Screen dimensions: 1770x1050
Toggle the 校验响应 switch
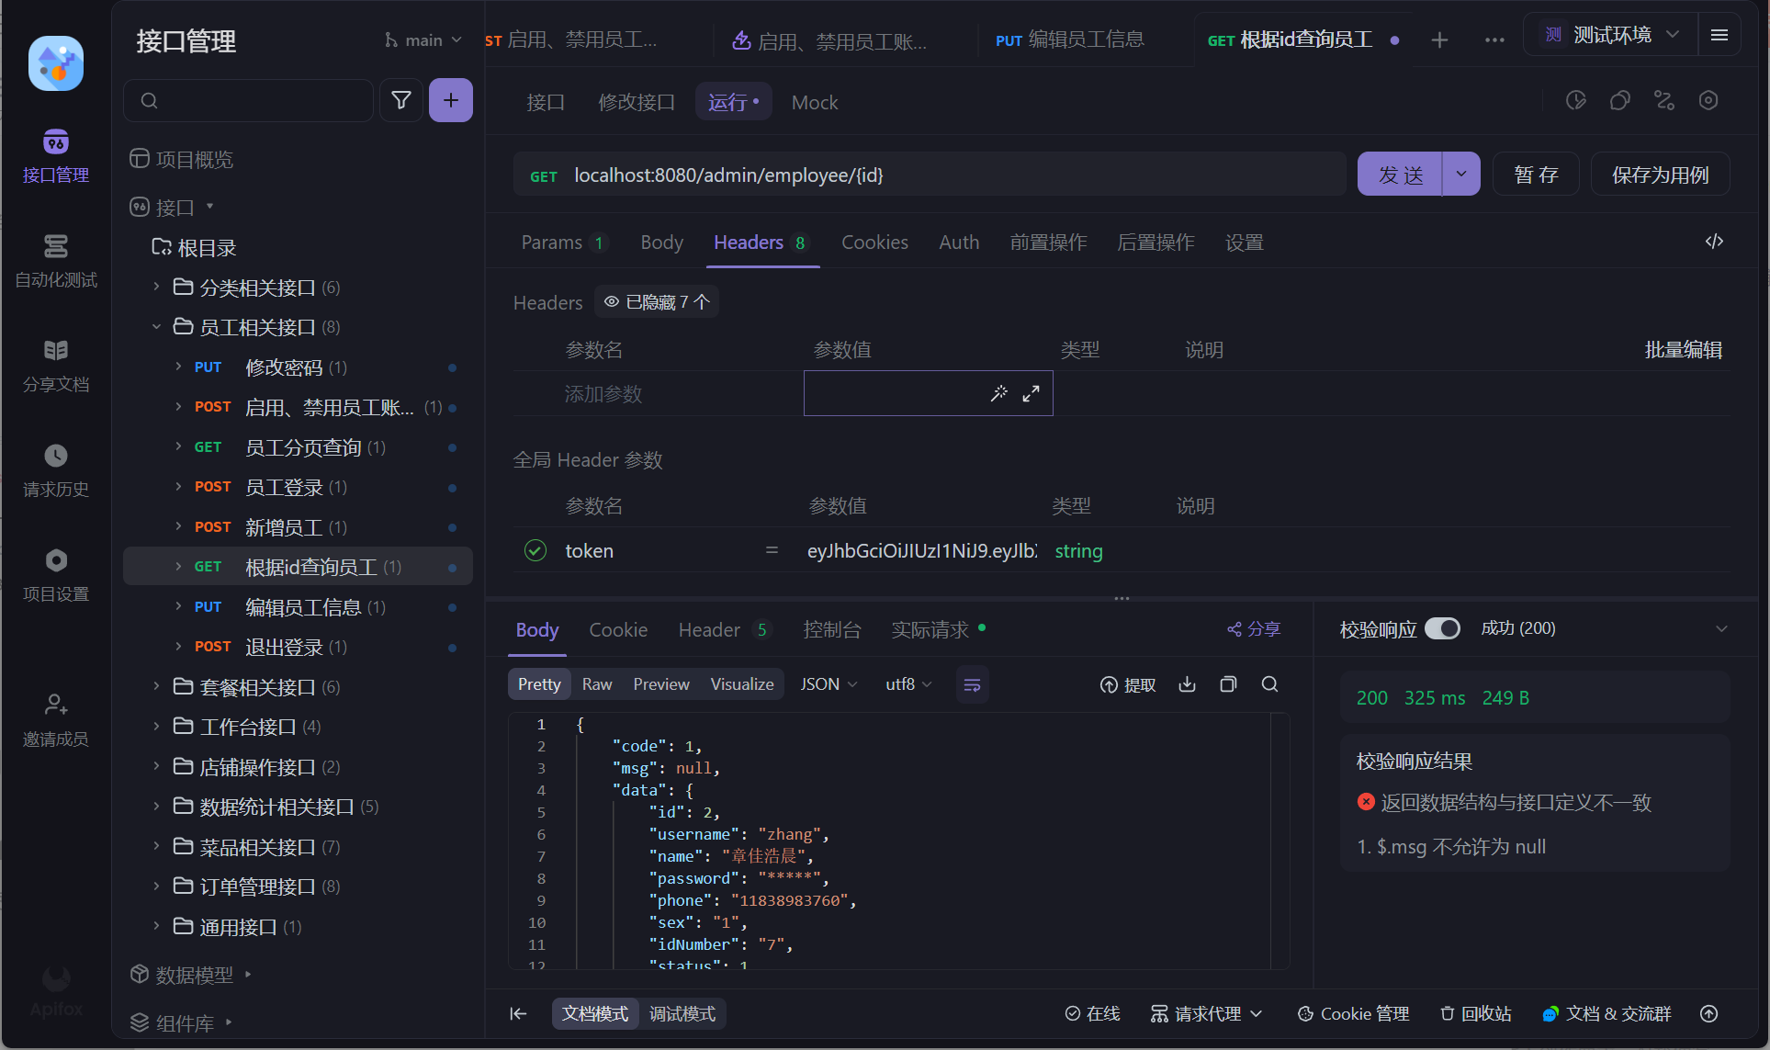click(1442, 628)
